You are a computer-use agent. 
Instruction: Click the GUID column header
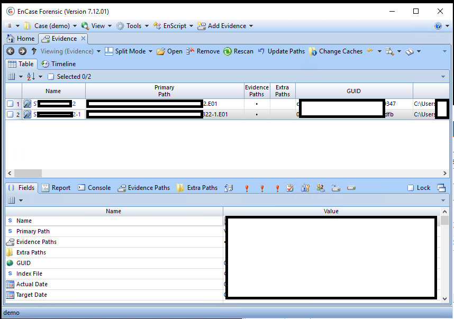pyautogui.click(x=354, y=91)
